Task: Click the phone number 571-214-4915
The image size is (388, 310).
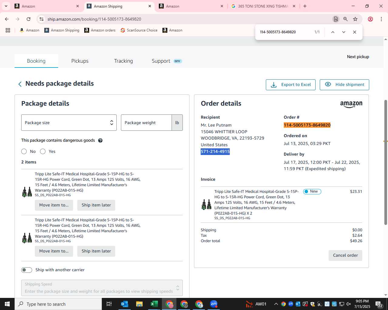Action: click(x=215, y=151)
